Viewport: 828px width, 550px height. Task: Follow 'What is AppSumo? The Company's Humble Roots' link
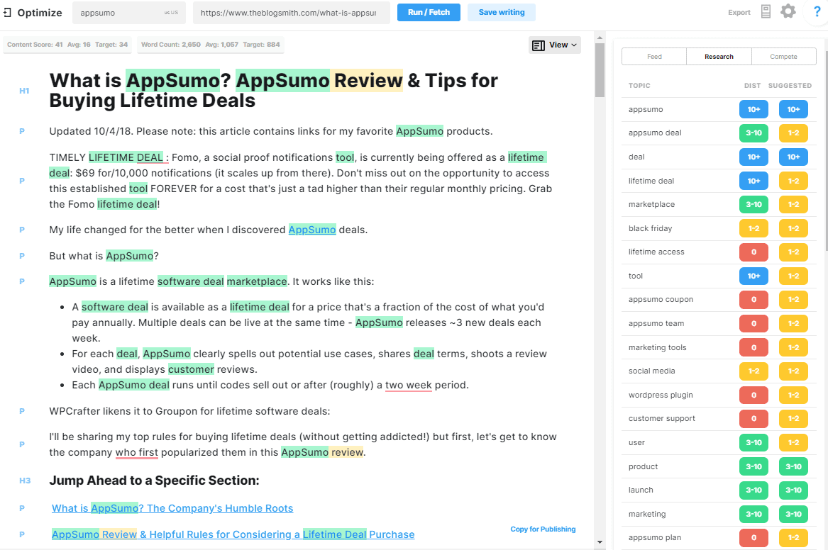pos(172,508)
